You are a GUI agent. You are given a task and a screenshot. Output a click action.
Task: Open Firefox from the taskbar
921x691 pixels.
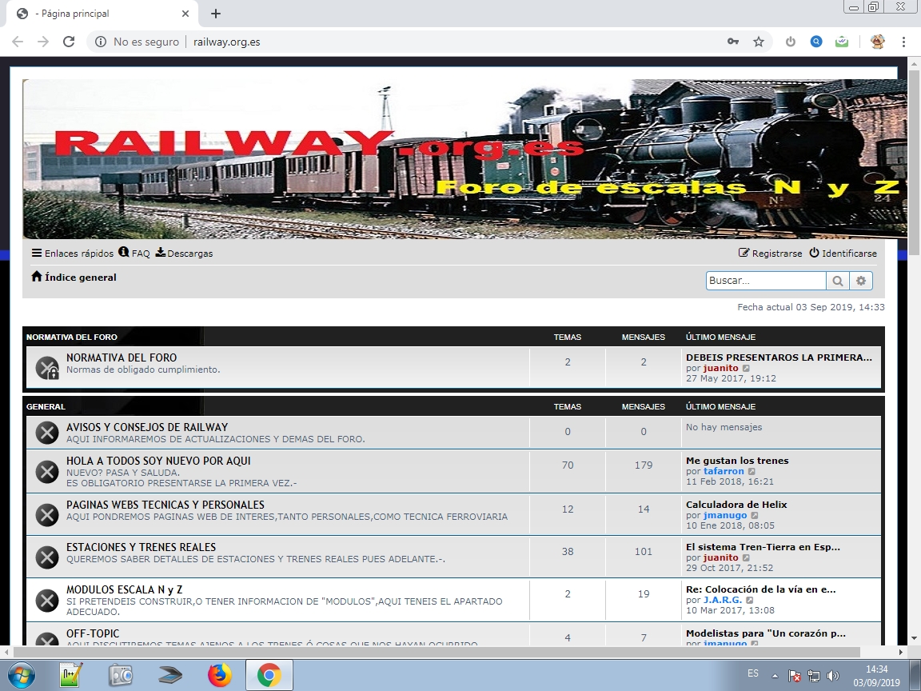pyautogui.click(x=219, y=675)
